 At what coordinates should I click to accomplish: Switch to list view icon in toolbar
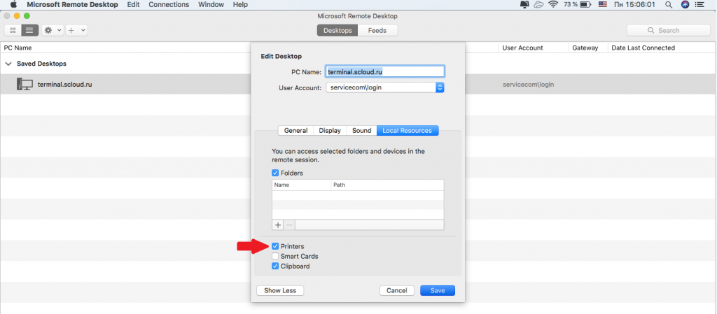point(29,30)
